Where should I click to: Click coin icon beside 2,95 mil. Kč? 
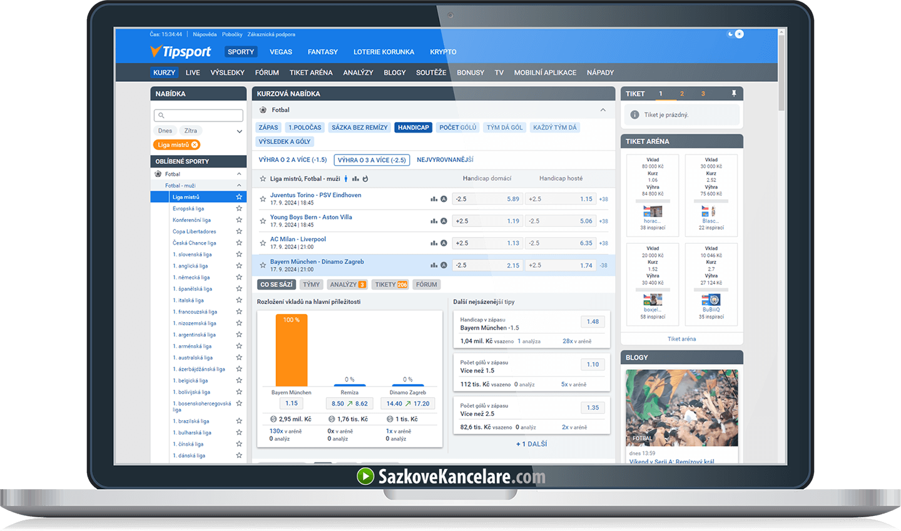pyautogui.click(x=273, y=419)
